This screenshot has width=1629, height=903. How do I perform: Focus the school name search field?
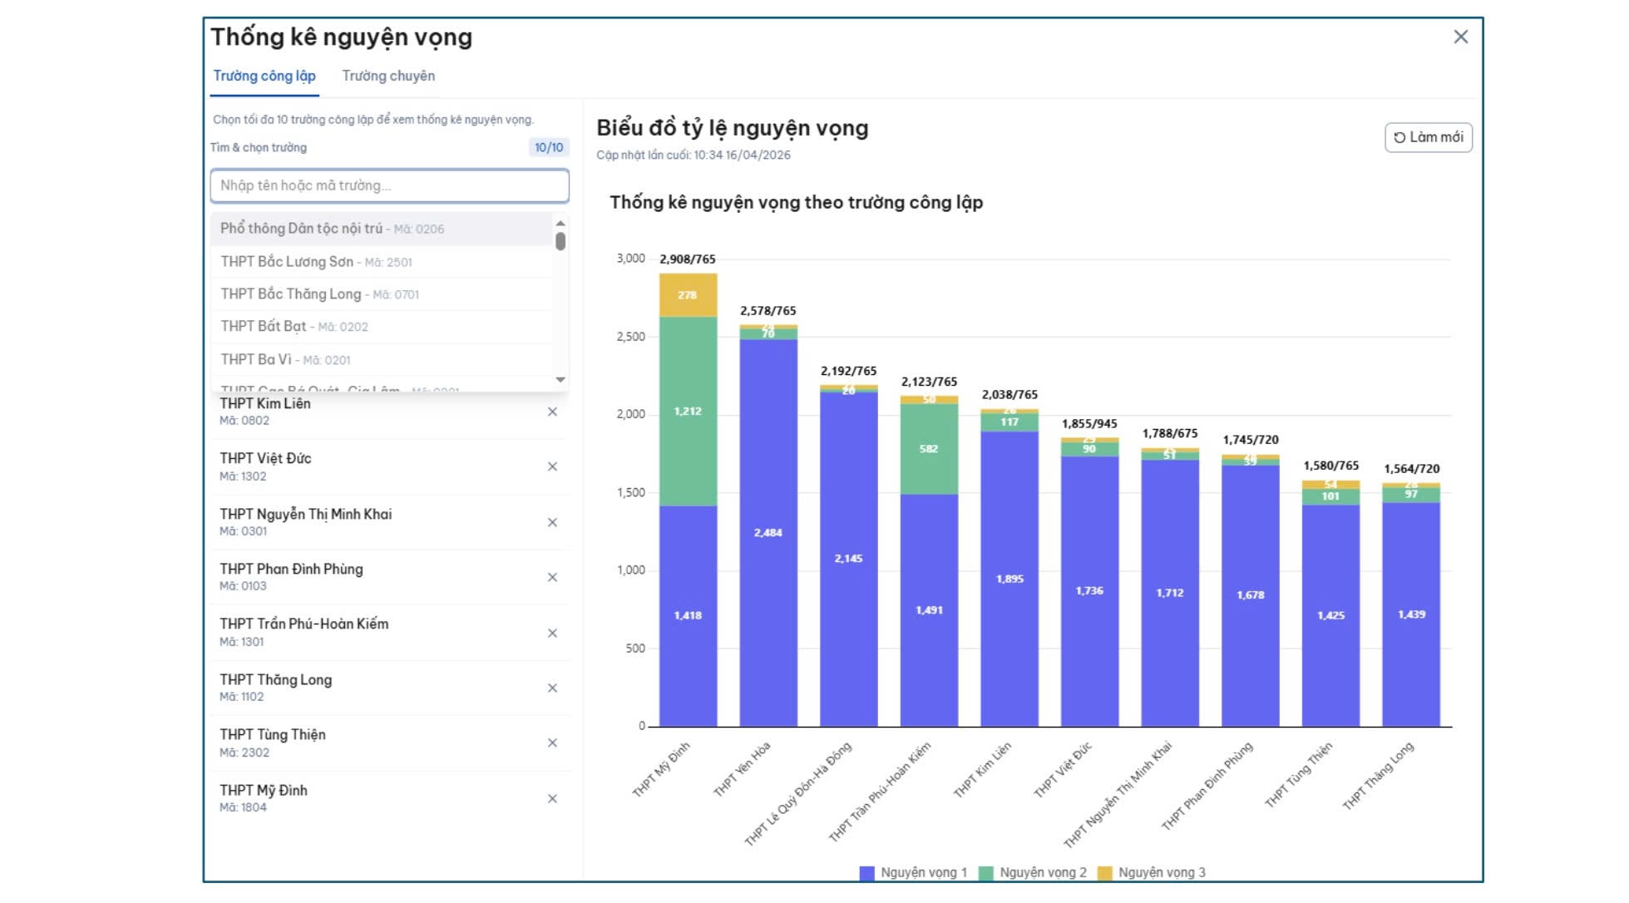(389, 185)
